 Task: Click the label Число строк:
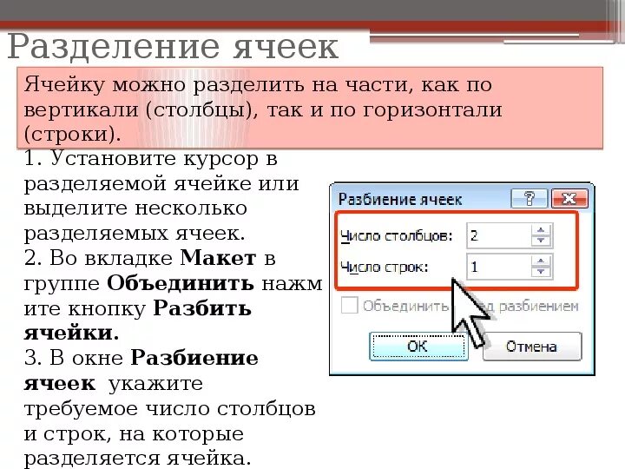[x=384, y=267]
